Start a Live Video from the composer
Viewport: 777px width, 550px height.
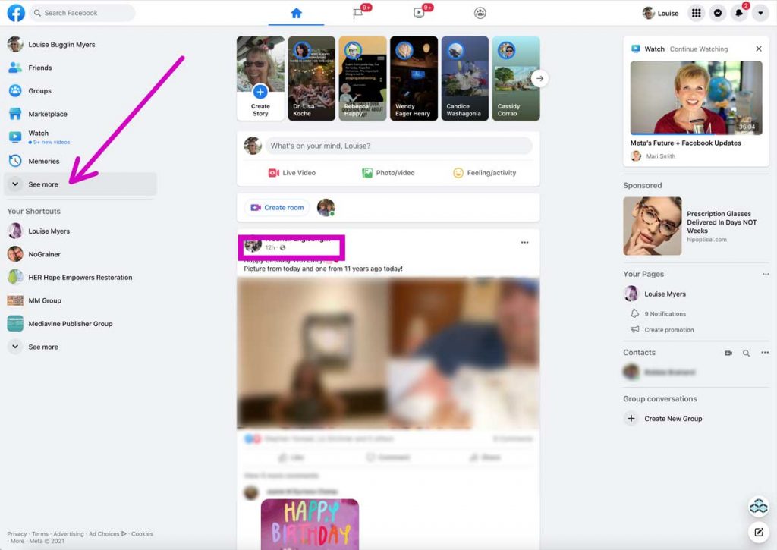pyautogui.click(x=292, y=172)
